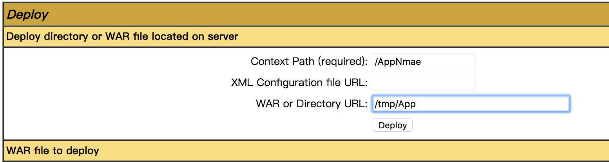Place cursor in the "/tmp/App" text
The width and height of the screenshot is (609, 162).
tap(395, 104)
